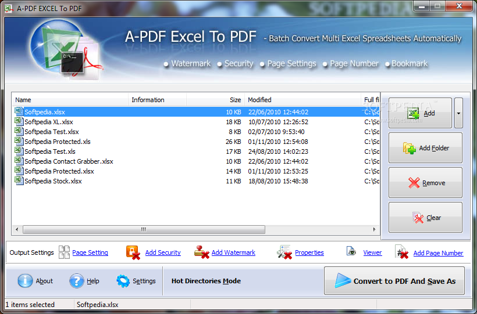This screenshot has width=477, height=314.
Task: Click the Add label text
Action: coord(429,113)
